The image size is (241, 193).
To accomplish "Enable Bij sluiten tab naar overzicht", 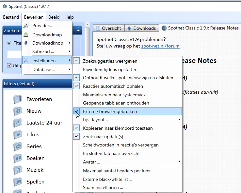I will coord(127,153).
